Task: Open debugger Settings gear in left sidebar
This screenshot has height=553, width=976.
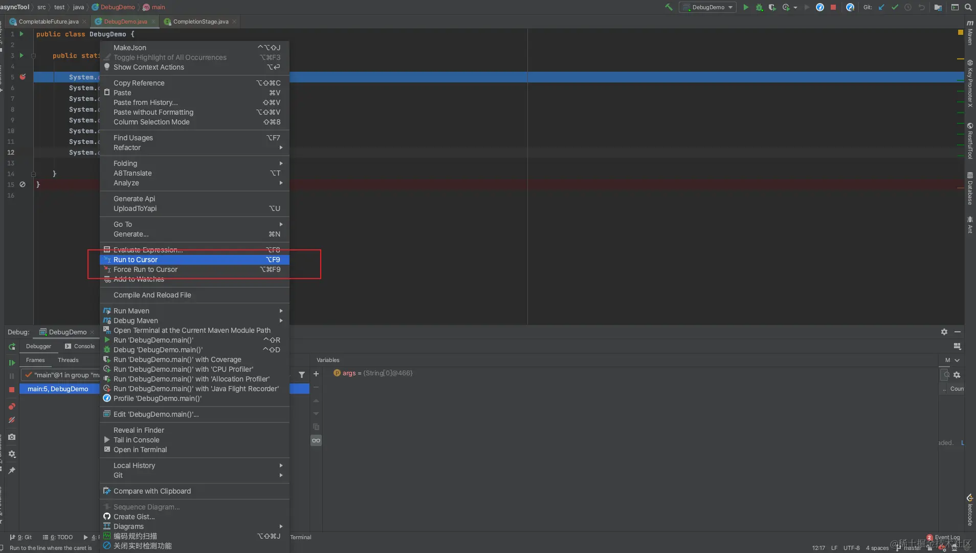Action: pyautogui.click(x=12, y=454)
